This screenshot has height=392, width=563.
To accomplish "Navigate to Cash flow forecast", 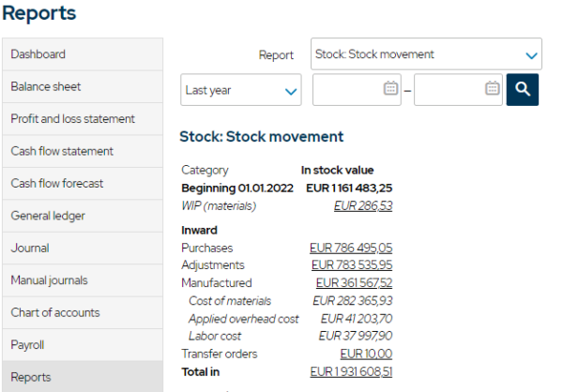I will pos(82,183).
